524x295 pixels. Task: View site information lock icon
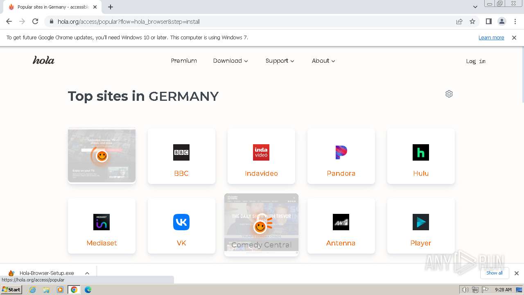pos(52,21)
